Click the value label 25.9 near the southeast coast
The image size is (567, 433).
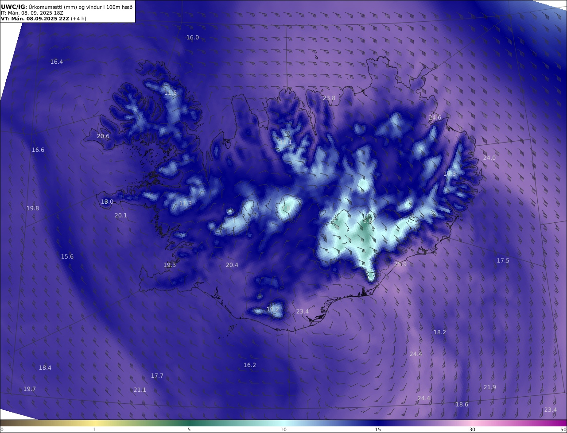[x=400, y=264]
